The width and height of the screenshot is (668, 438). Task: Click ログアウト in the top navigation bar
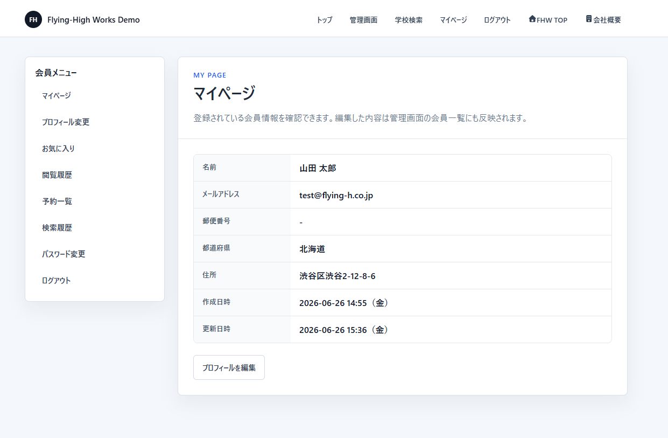pos(497,20)
